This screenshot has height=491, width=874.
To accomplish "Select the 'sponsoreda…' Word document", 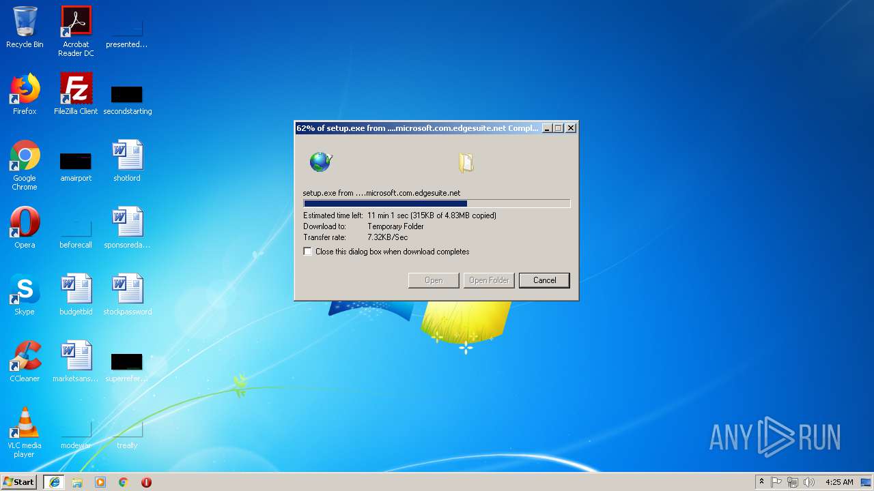I will pos(127,228).
